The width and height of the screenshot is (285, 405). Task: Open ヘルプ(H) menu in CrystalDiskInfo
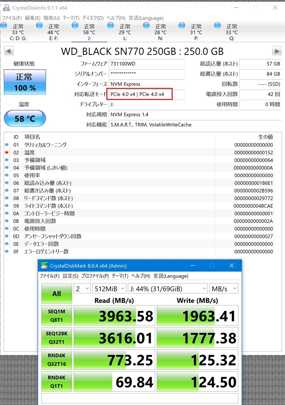tap(116, 18)
